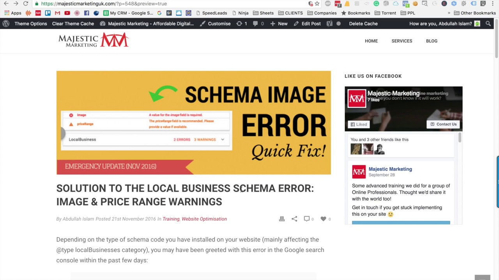This screenshot has height=280, width=499.
Task: Go to BLOG in site navigation
Action: [432, 41]
